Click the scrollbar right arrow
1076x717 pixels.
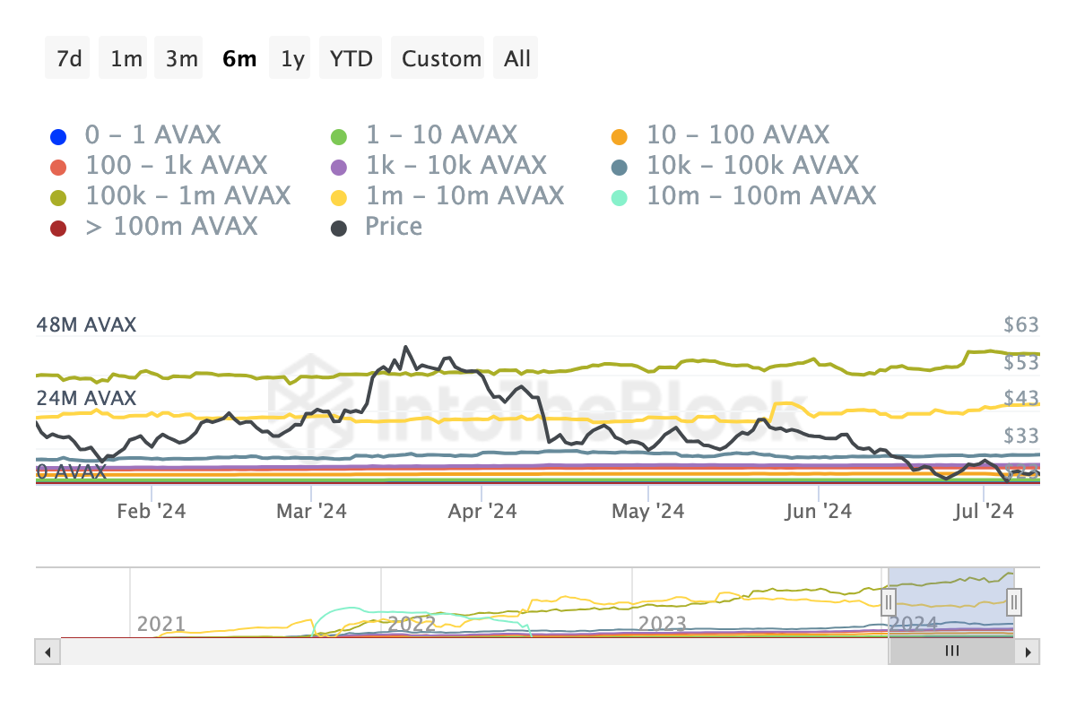1028,652
